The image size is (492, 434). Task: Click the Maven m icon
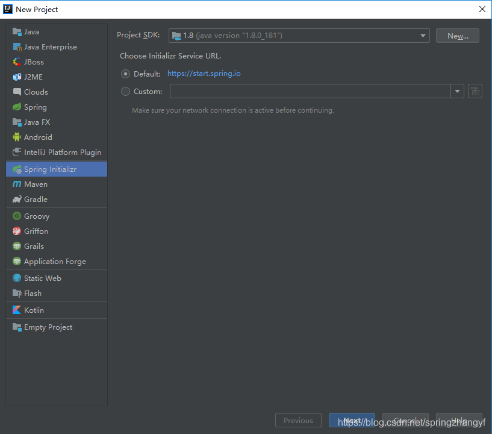pos(17,184)
